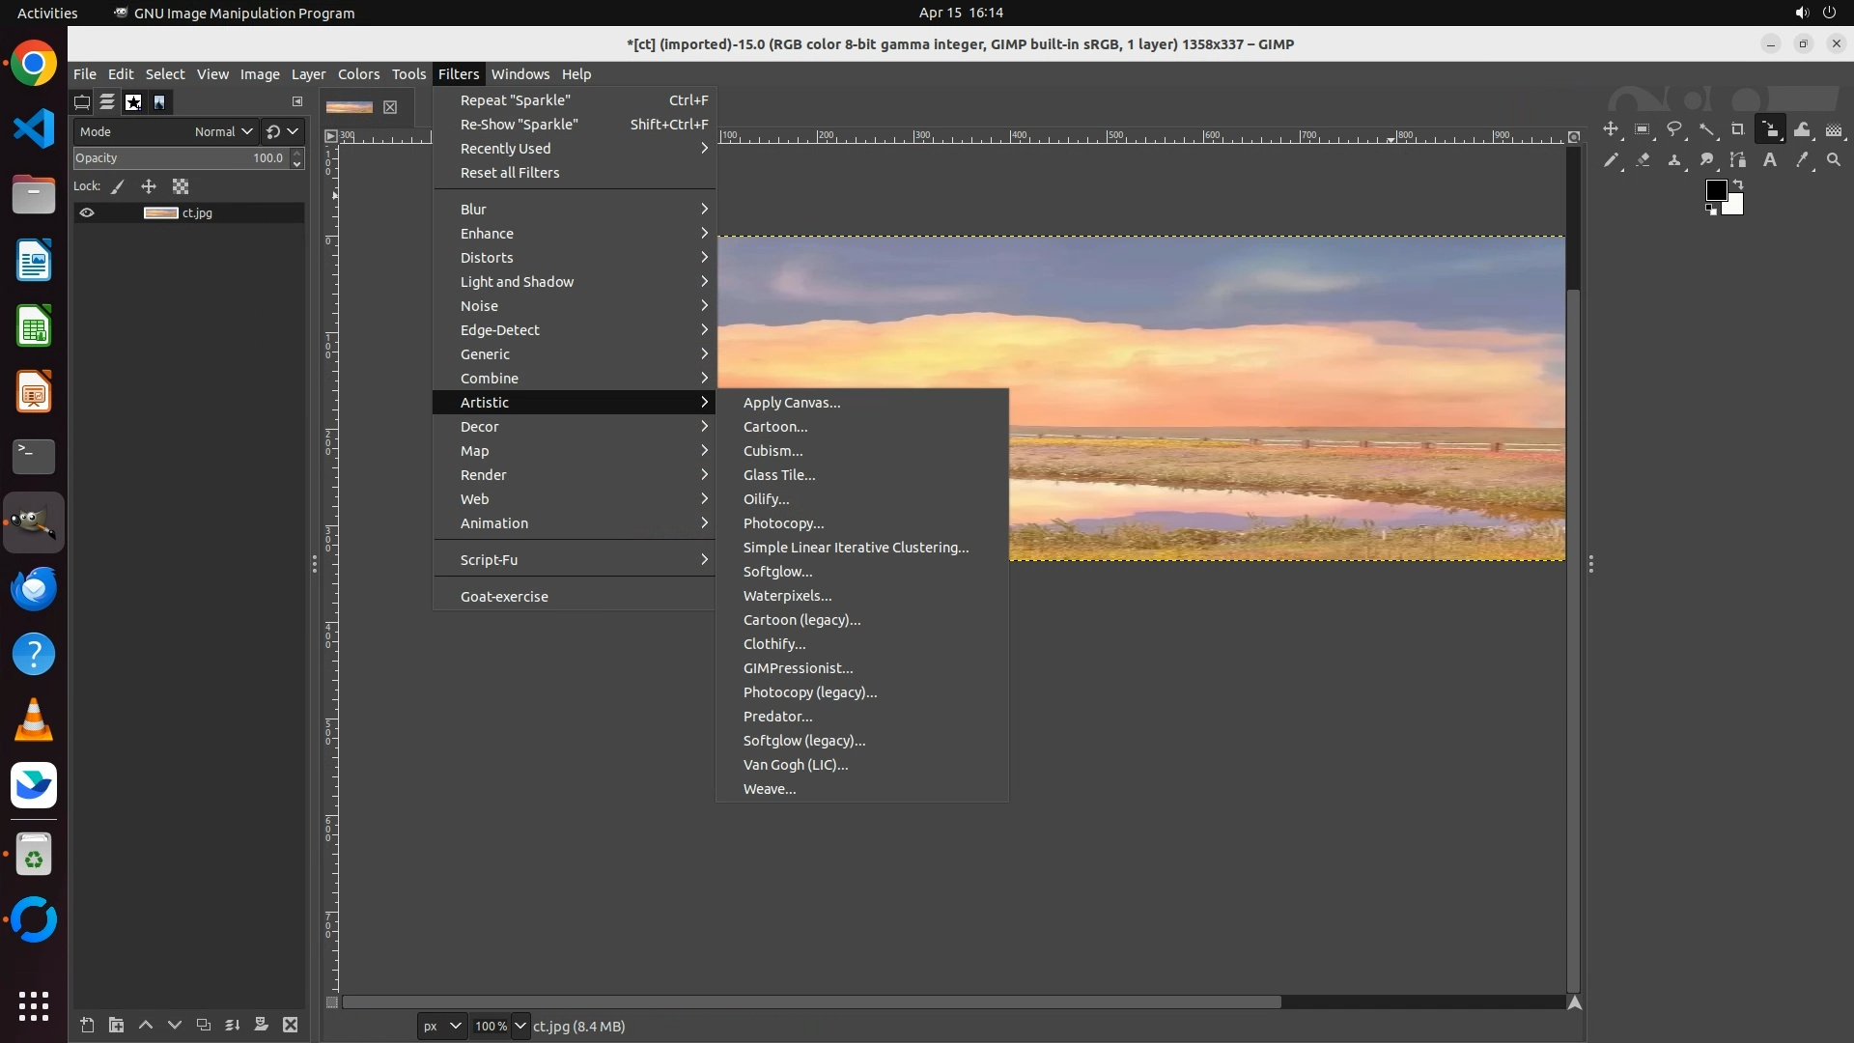Select the Text tool in toolbox

pyautogui.click(x=1770, y=160)
